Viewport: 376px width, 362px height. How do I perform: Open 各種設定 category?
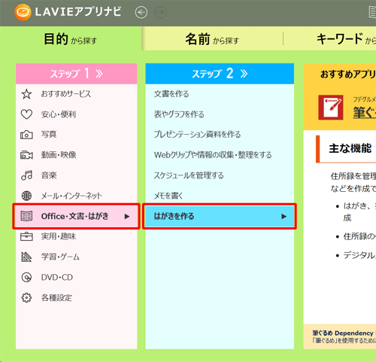[77, 298]
